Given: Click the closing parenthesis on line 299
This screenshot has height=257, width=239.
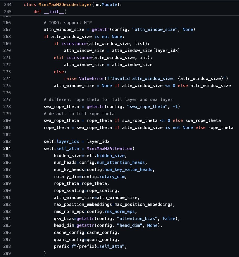Looking at the screenshot, I should pos(45,253).
